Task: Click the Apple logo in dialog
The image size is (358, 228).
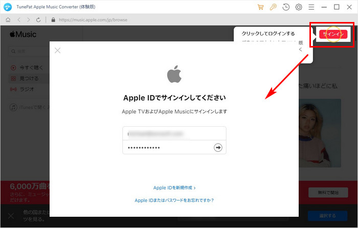Action: 174,74
